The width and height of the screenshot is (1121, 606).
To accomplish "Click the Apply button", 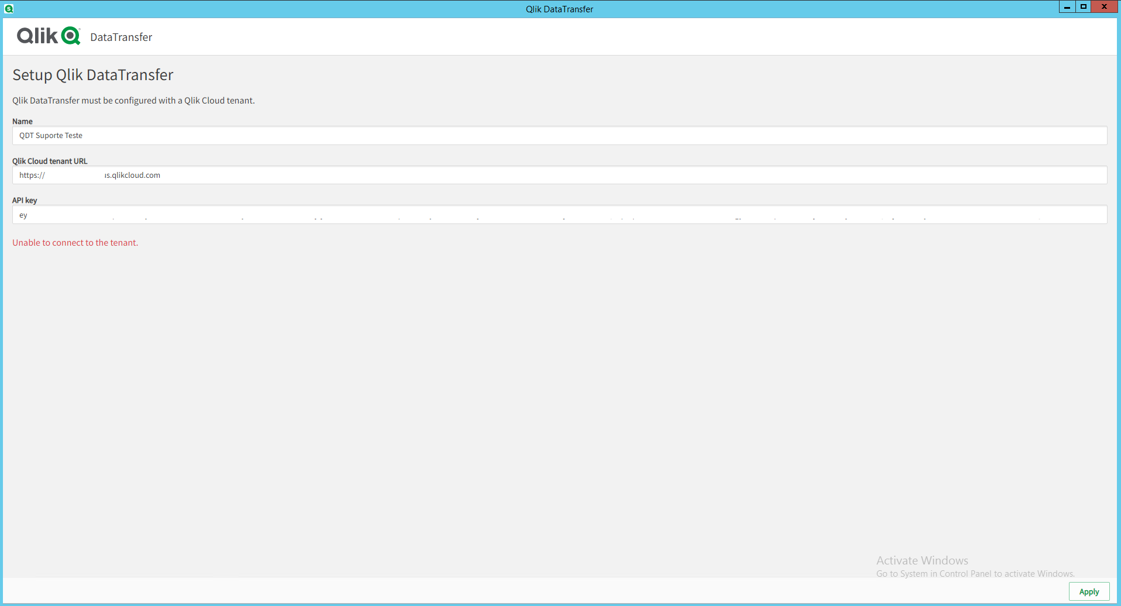I will [1089, 591].
